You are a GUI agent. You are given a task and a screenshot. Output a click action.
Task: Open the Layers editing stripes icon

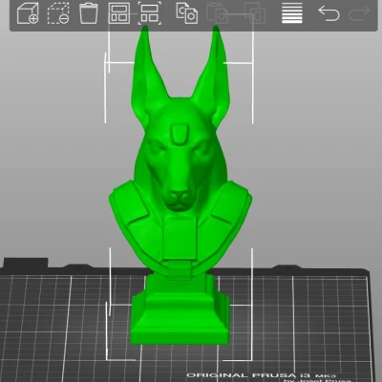click(x=292, y=13)
